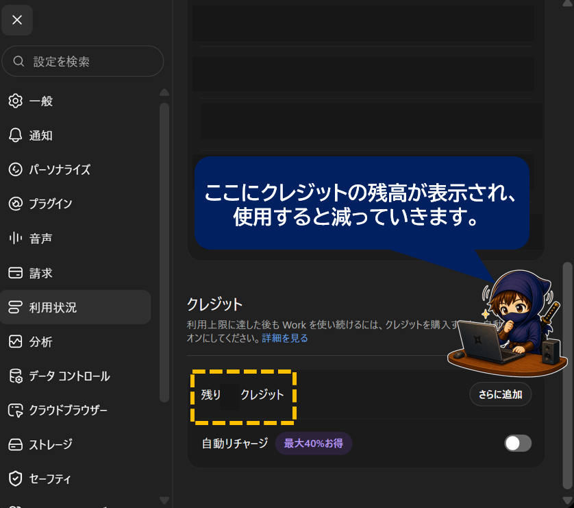The image size is (574, 508).
Task: Click the bell icon for 通知
Action: click(x=15, y=135)
